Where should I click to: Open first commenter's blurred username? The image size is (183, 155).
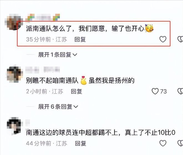(x=43, y=17)
